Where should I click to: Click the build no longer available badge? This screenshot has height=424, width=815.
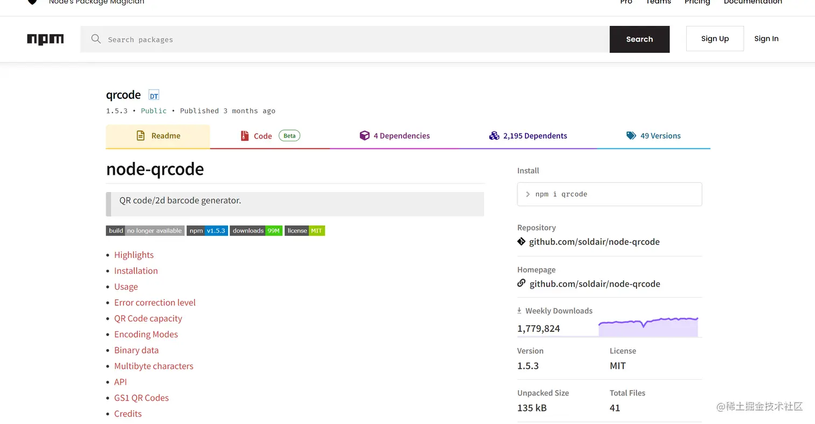tap(146, 231)
